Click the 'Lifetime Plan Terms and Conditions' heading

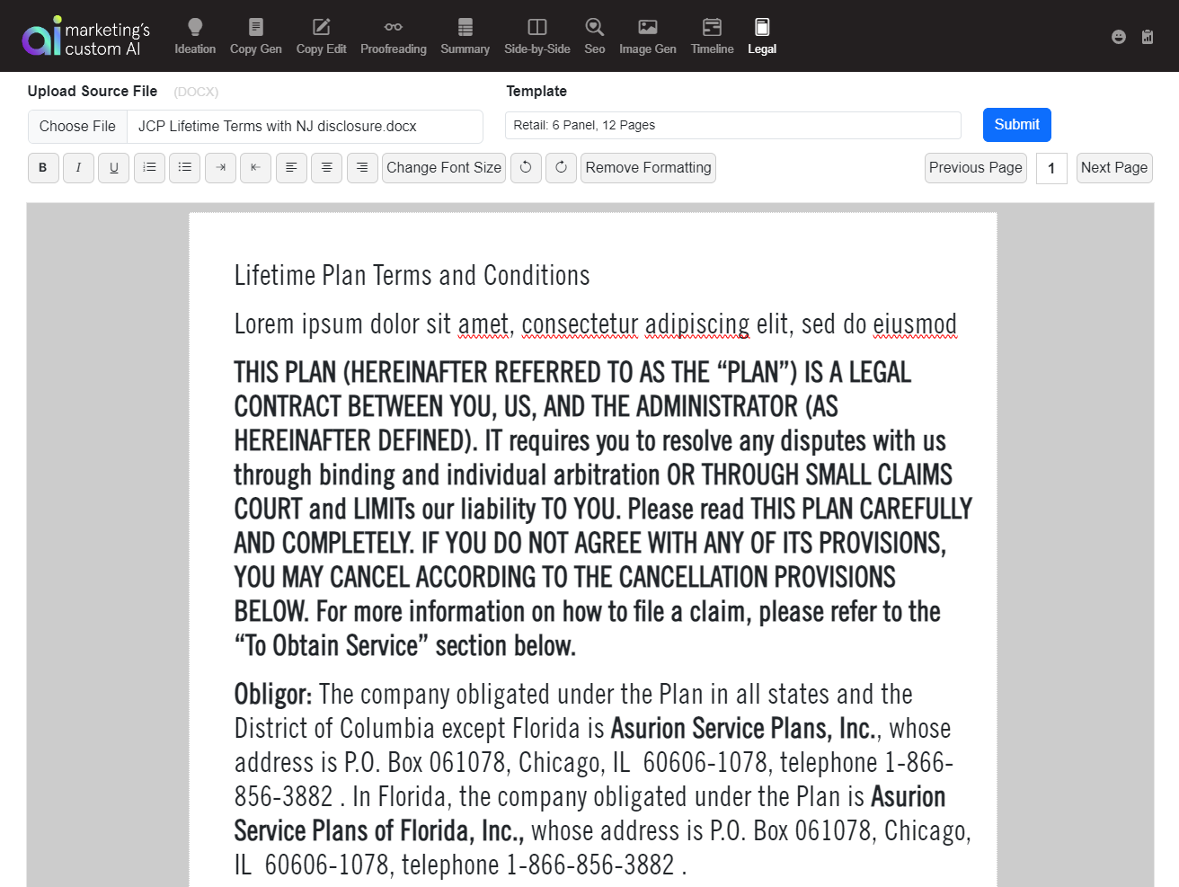point(412,275)
